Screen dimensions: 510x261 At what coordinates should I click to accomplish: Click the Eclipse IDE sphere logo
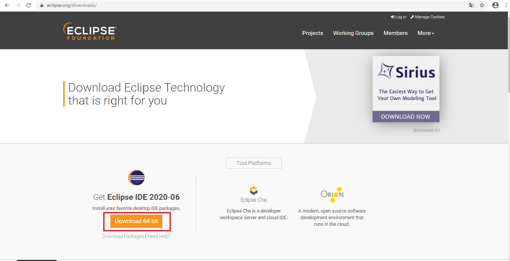pos(136,178)
